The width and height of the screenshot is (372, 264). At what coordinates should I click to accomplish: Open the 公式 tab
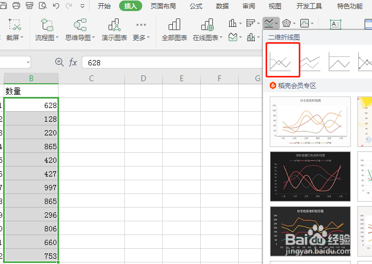pos(195,6)
